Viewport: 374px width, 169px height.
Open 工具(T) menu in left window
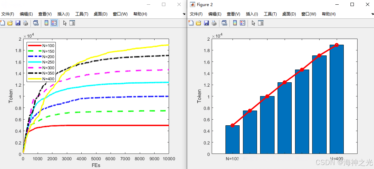(82, 14)
